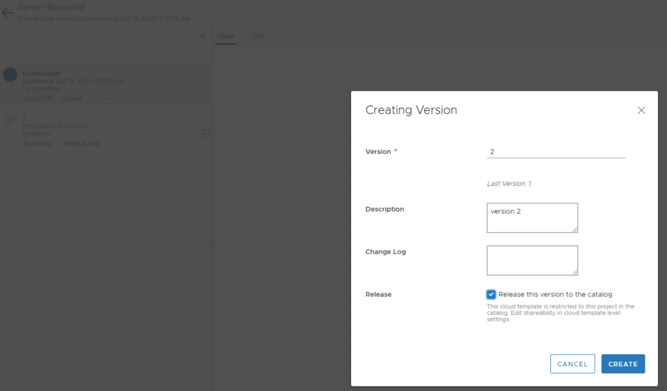Open more options ellipsis for Current Draft
Image resolution: width=667 pixels, height=391 pixels.
point(109,98)
